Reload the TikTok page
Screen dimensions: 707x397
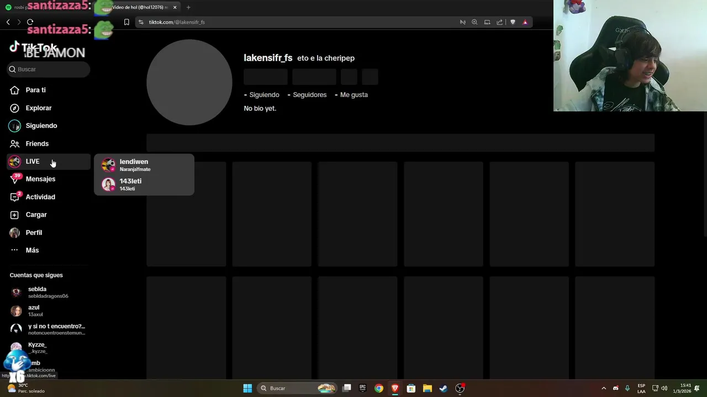(30, 22)
